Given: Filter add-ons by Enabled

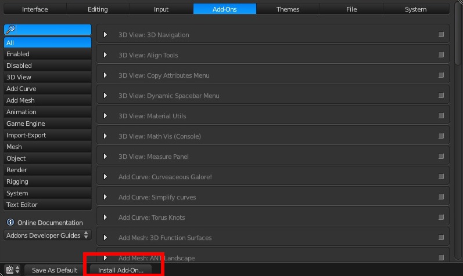Looking at the screenshot, I should (x=48, y=54).
